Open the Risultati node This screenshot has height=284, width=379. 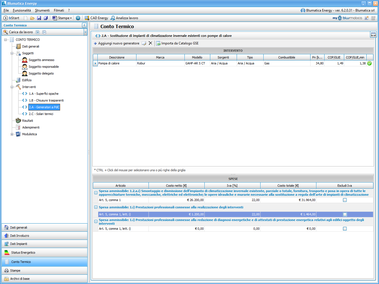[28, 121]
